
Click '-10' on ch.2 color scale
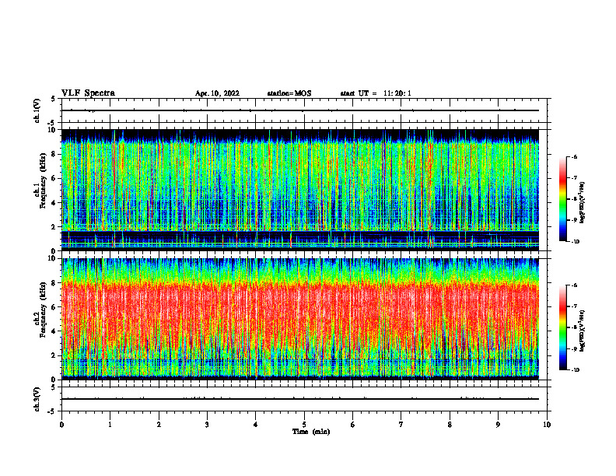pos(576,370)
